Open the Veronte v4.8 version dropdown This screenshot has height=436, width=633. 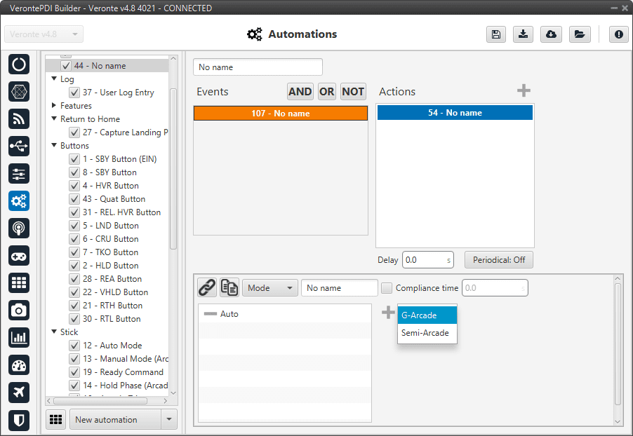(44, 34)
